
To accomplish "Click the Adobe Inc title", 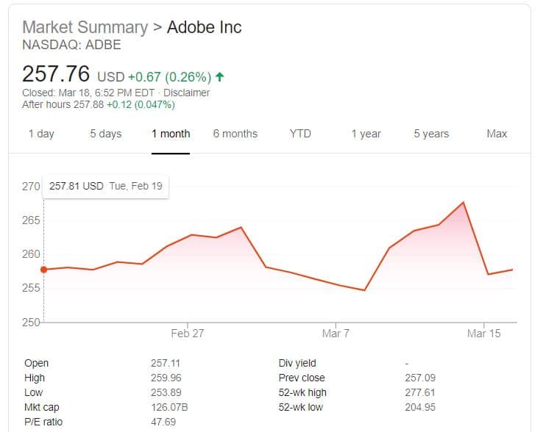I will point(205,28).
